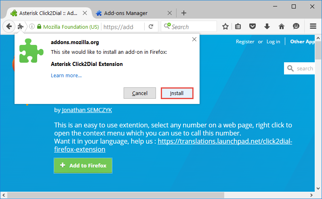Screen dimensions: 322x199
Task: Click the vertical scrollbar up arrow
Action: [x=318, y=38]
